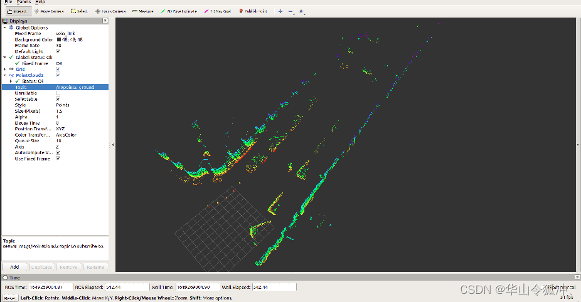Expand right side panel splitter arrow
This screenshot has height=302, width=581.
pos(578,145)
